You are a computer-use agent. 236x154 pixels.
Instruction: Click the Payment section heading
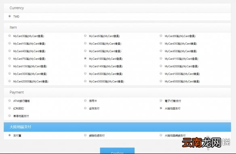pyautogui.click(x=17, y=92)
